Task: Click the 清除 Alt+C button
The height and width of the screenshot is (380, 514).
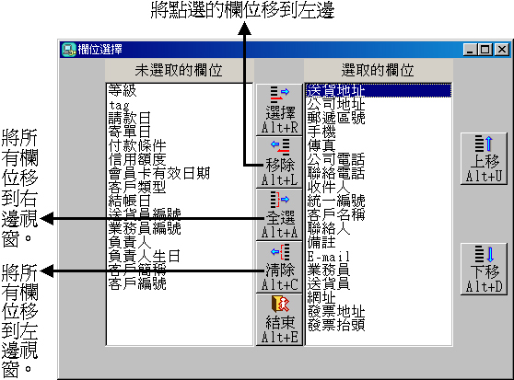Action: [x=279, y=267]
